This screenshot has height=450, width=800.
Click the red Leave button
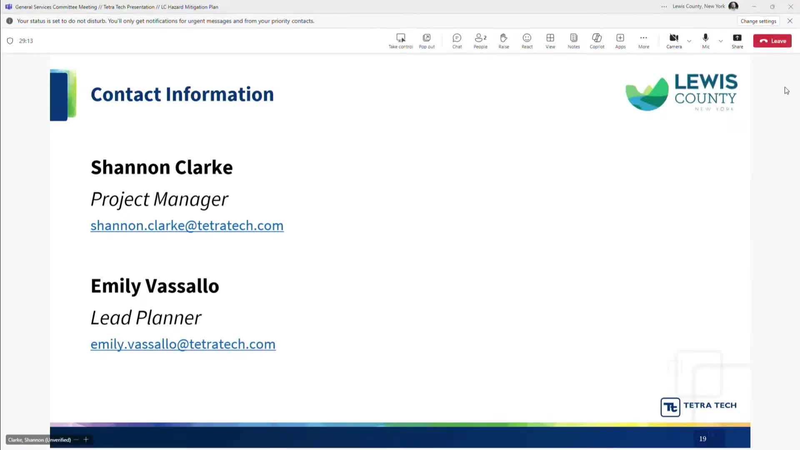(772, 41)
